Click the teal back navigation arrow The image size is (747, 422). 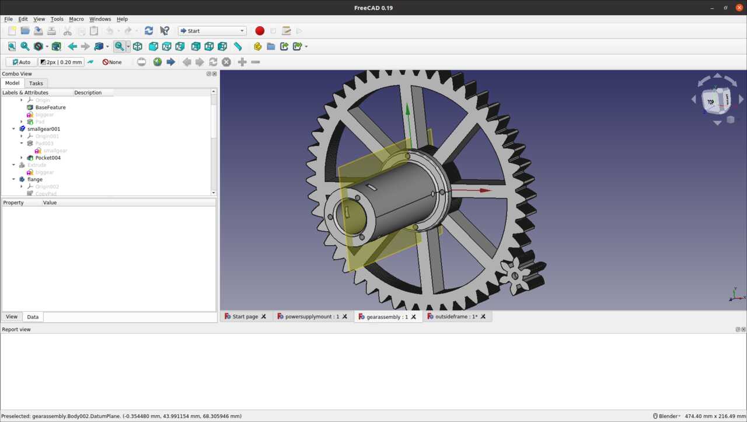(x=72, y=46)
